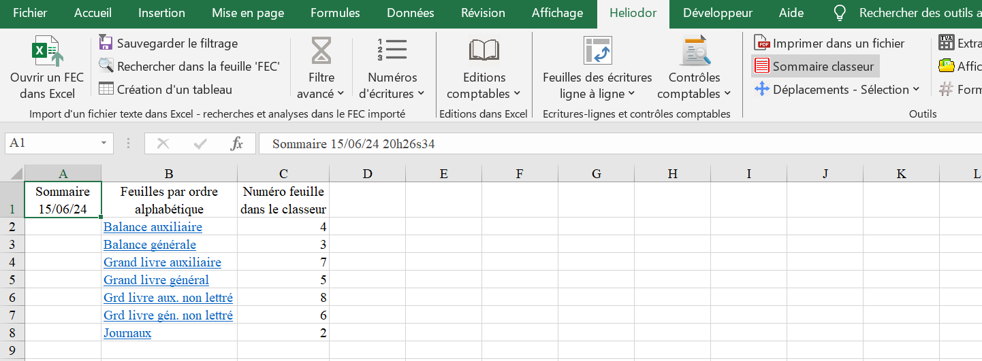The image size is (982, 361).
Task: Click the Editions comptables book icon
Action: (484, 50)
